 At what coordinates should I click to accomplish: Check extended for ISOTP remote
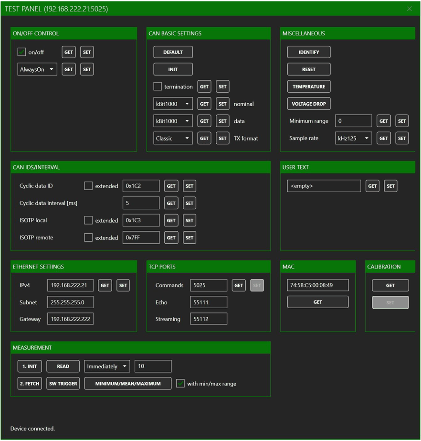(x=88, y=237)
